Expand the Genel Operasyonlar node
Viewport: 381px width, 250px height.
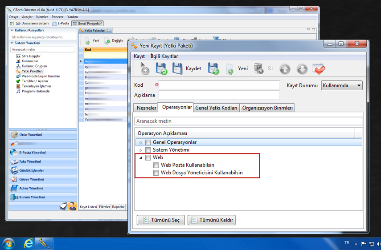141,143
